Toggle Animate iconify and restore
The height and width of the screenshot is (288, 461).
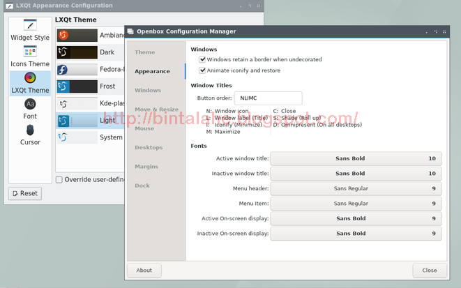point(202,70)
